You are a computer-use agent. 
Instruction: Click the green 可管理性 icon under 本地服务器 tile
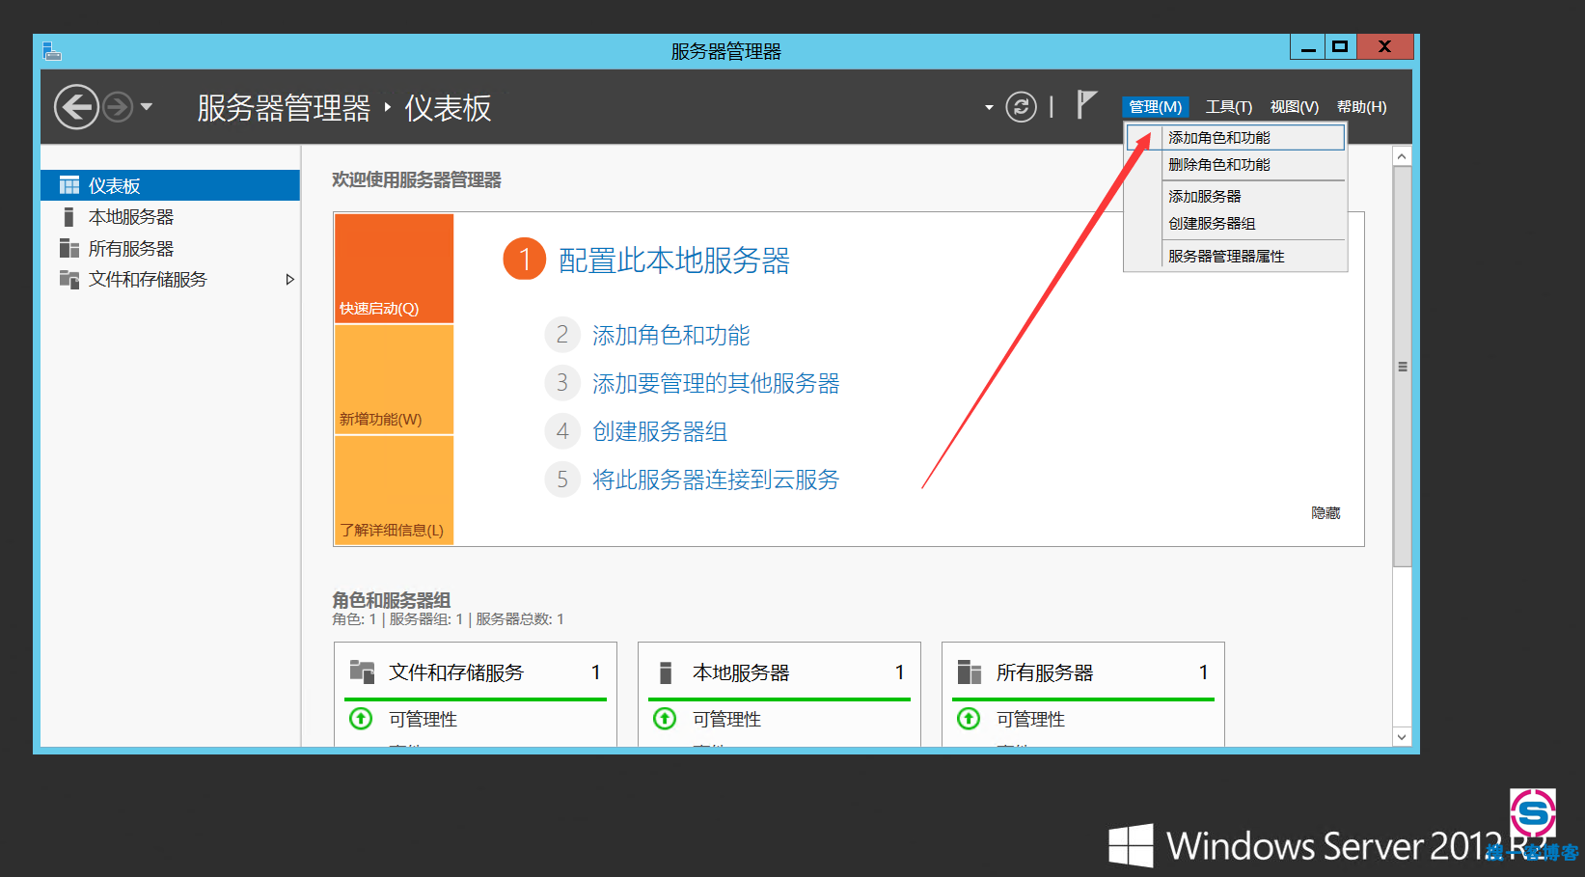pos(665,719)
